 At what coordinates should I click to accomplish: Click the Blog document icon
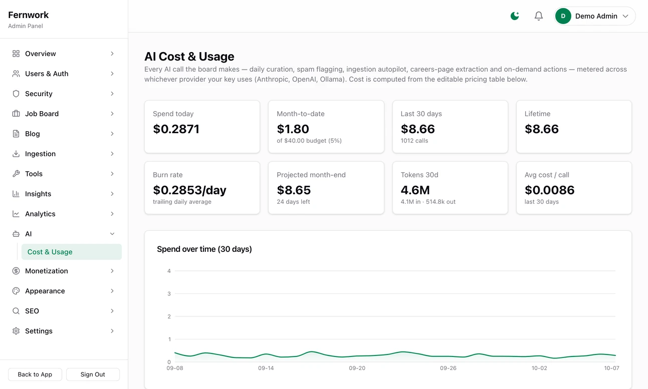[16, 134]
